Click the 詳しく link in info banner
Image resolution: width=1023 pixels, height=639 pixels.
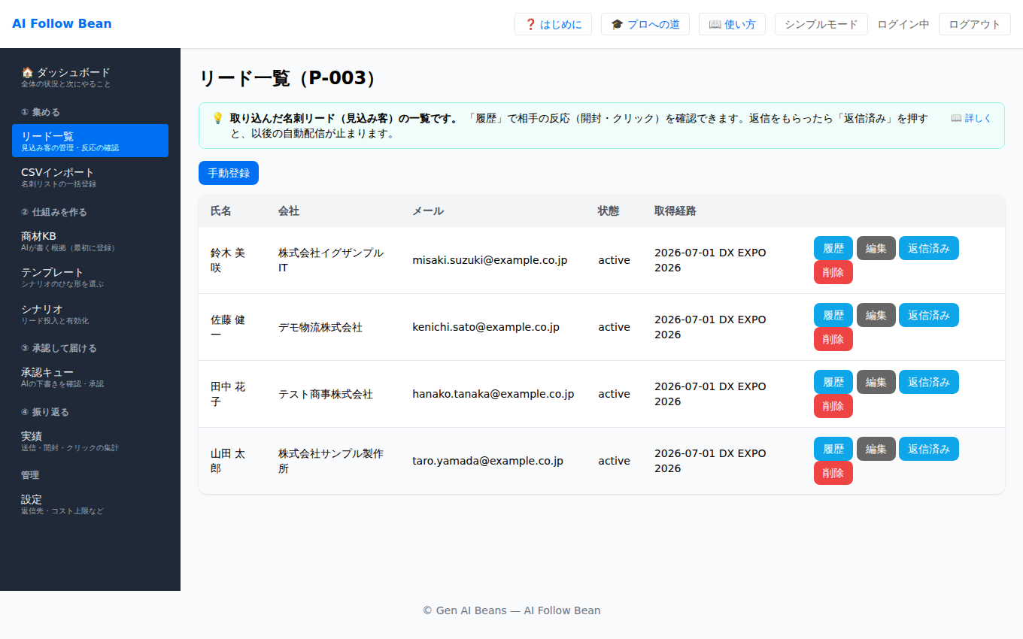click(x=971, y=118)
